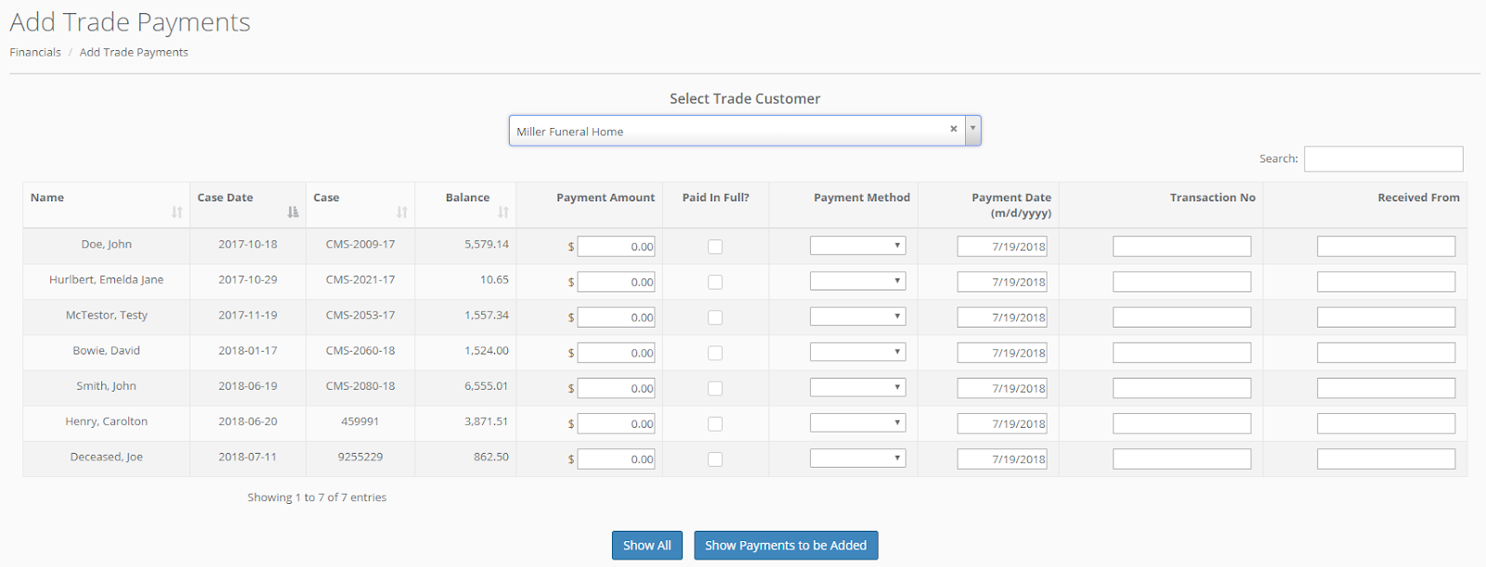Toggle Paid In Full for Deceased, Joe
This screenshot has height=567, width=1486.
point(715,459)
